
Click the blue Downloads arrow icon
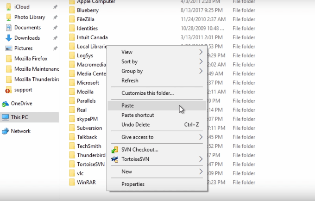point(9,38)
